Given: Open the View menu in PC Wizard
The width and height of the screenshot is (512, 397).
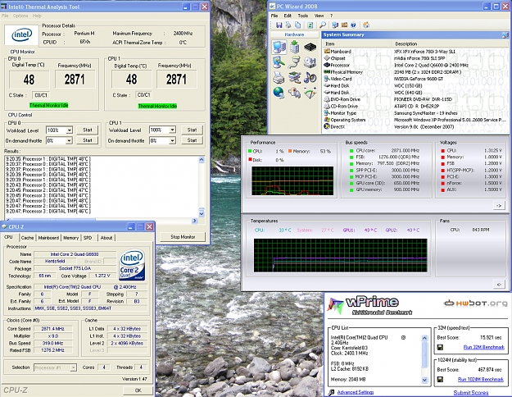Looking at the screenshot, I should (x=319, y=16).
